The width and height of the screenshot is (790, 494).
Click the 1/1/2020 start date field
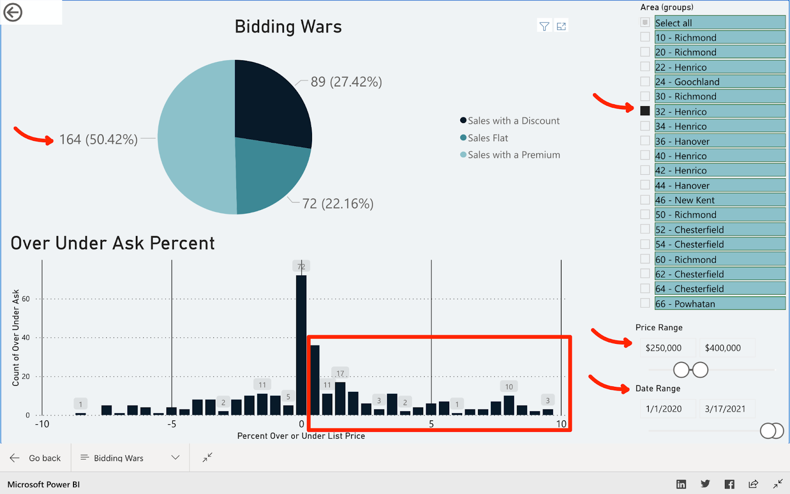(668, 409)
